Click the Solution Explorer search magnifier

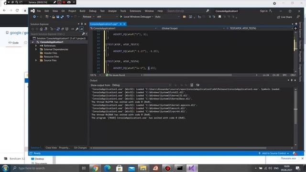tap(83, 34)
